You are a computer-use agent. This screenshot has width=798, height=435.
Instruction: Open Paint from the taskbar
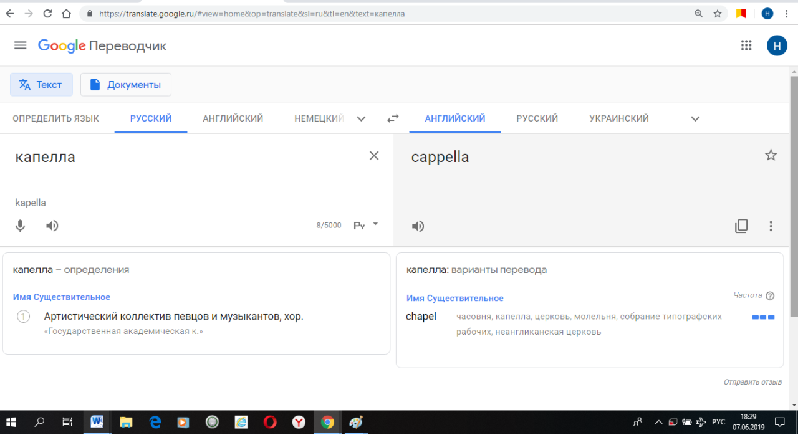pos(357,422)
